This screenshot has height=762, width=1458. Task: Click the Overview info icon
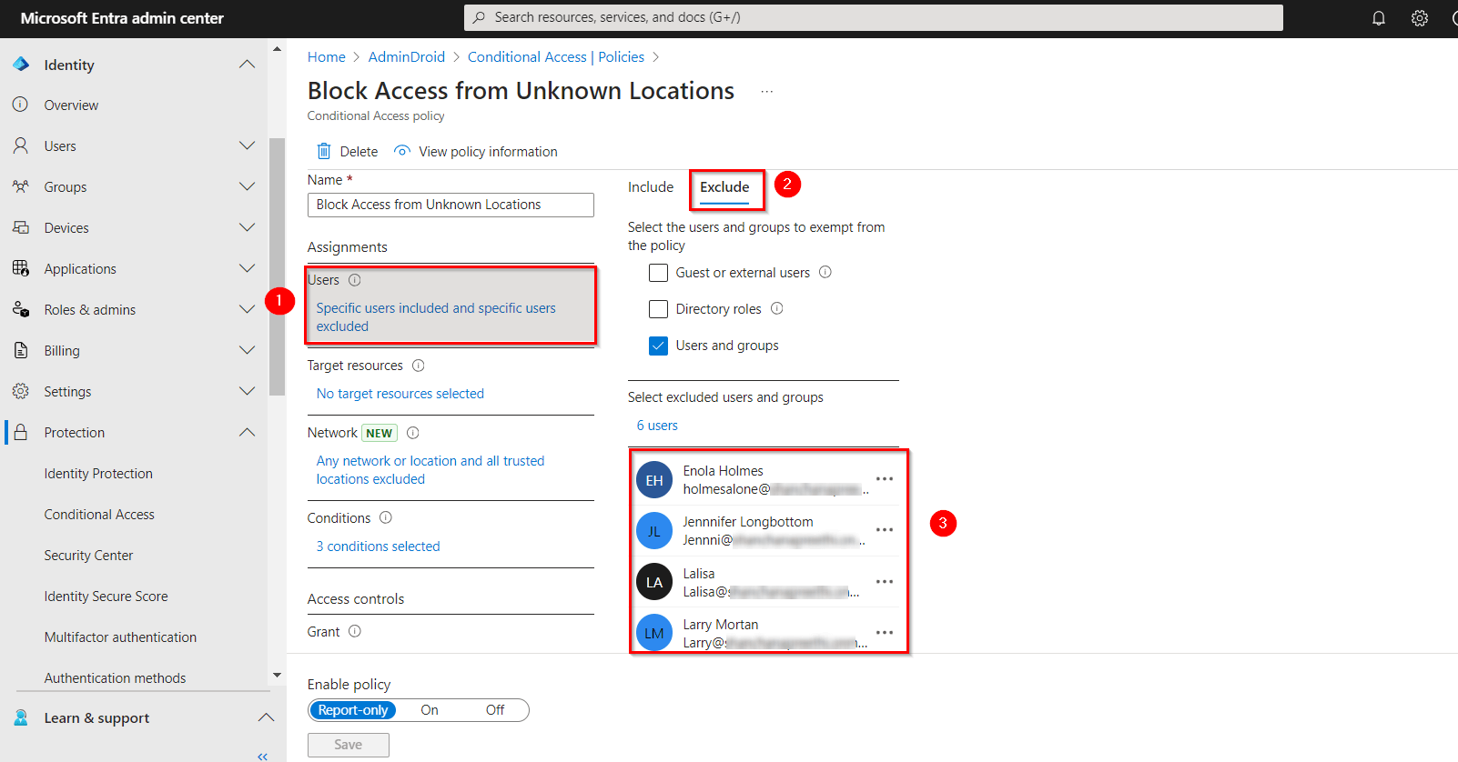pyautogui.click(x=20, y=105)
